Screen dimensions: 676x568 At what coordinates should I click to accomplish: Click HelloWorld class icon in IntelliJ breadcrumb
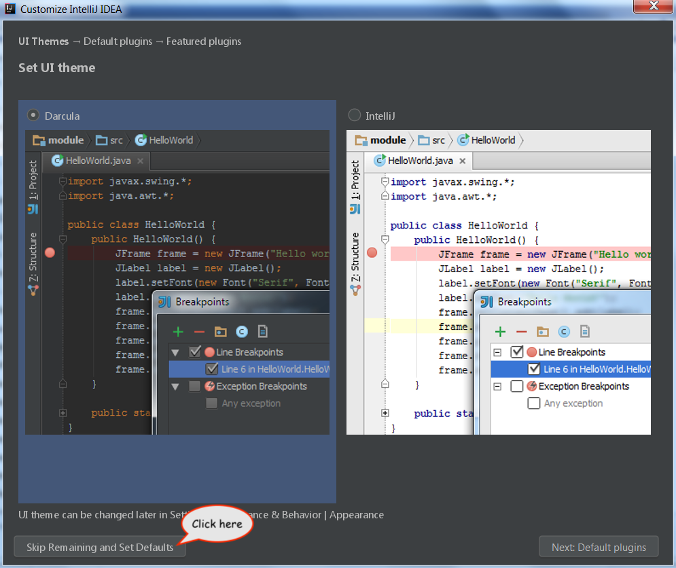(463, 140)
